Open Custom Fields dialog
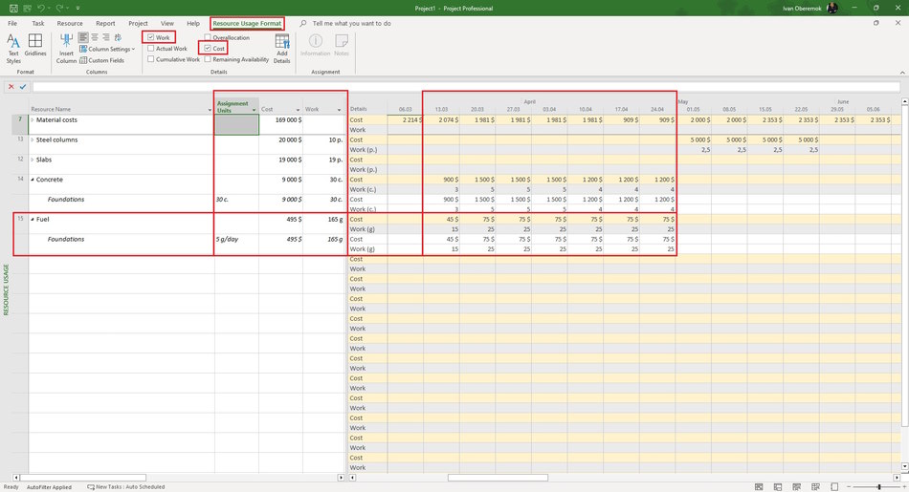909x492 pixels. point(102,60)
